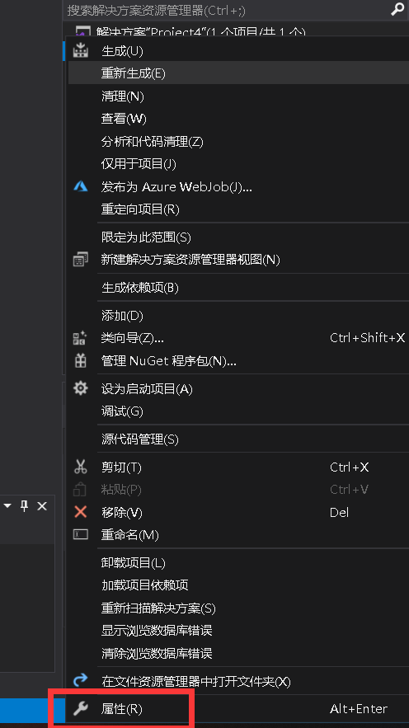This screenshot has height=728, width=409.
Task: Click the search magnifier icon in Solution Explorer
Action: 397,9
